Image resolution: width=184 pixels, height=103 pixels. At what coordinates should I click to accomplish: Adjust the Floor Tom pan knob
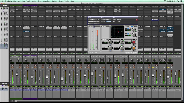(x=49, y=60)
